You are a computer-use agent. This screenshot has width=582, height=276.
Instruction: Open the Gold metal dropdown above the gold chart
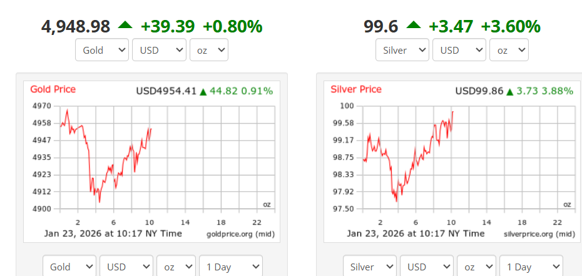(101, 50)
